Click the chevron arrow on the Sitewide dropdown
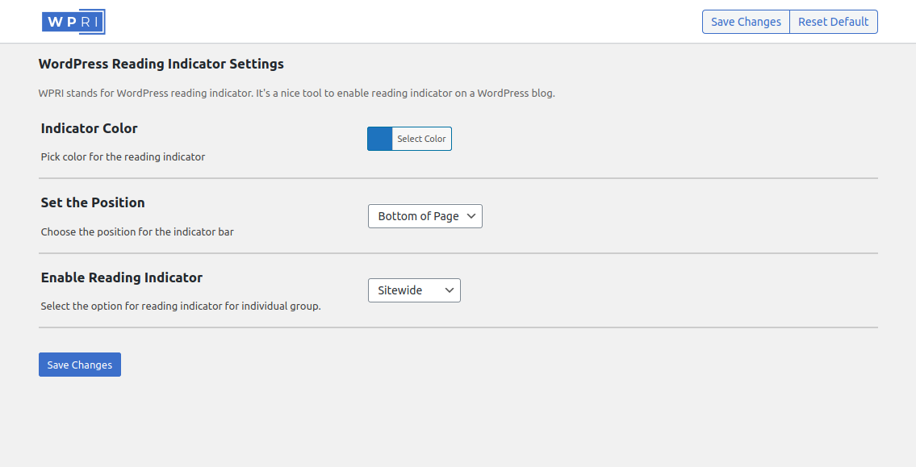The image size is (916, 467). [450, 290]
